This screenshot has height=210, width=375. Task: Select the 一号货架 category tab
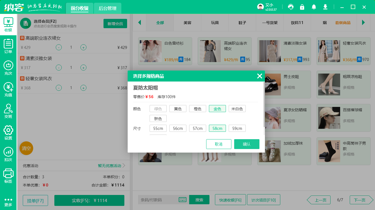coord(270,23)
